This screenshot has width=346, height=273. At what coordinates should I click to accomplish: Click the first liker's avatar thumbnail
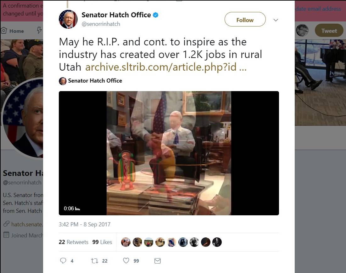click(x=126, y=242)
